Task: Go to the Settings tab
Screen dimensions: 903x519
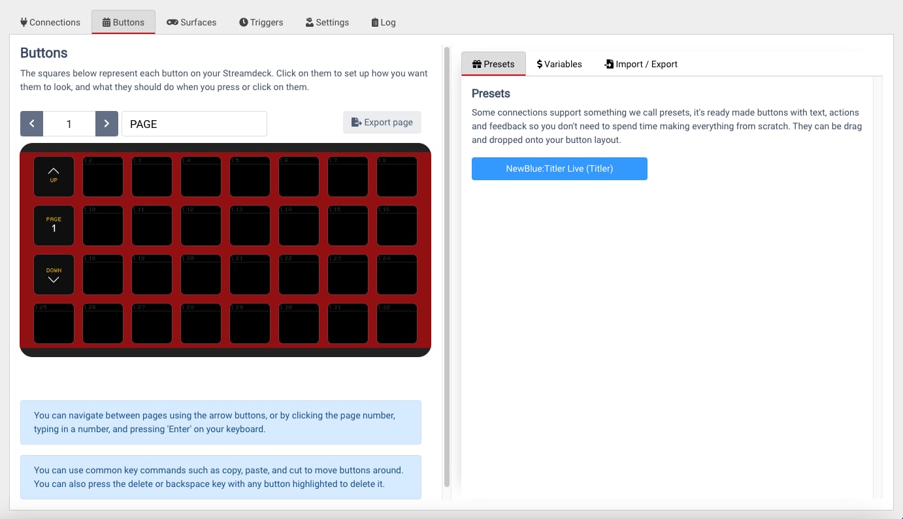Action: pos(327,22)
